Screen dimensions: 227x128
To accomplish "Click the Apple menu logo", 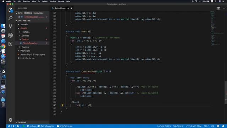I will 3,1.
